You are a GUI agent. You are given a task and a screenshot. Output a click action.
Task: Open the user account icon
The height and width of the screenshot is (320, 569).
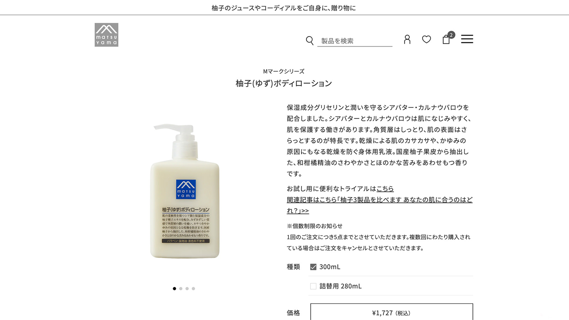coord(407,39)
